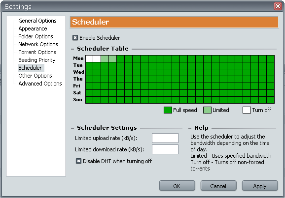Select Seeding Priority in tree
This screenshot has width=285, height=198.
tap(37, 60)
